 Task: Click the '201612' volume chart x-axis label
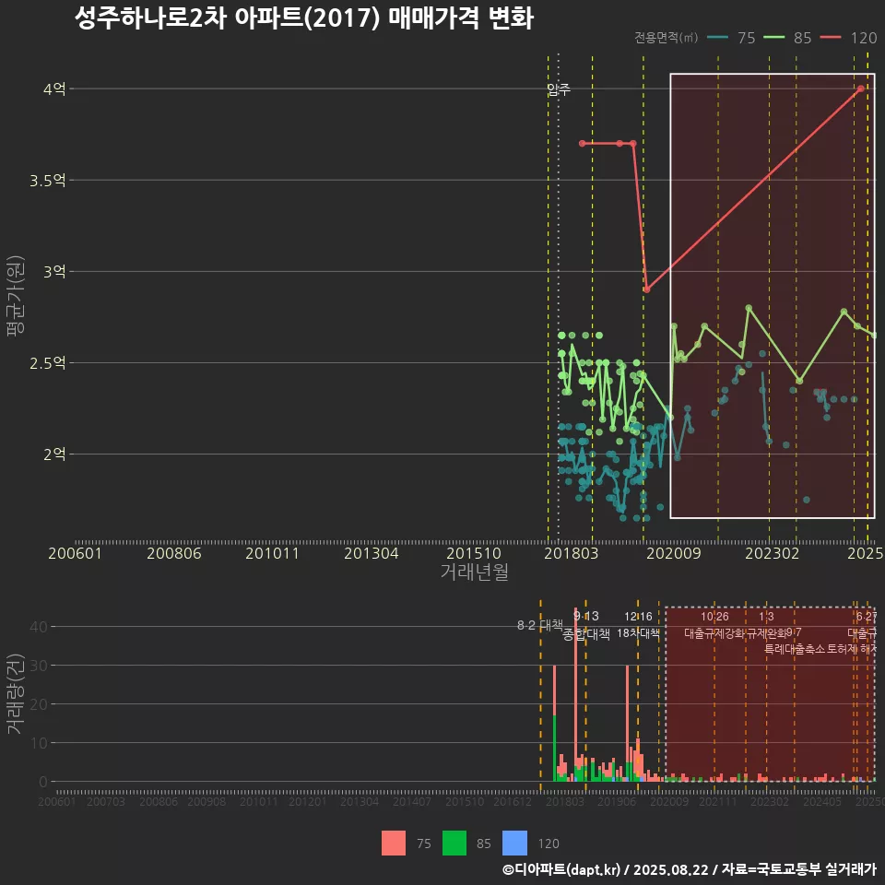point(513,801)
